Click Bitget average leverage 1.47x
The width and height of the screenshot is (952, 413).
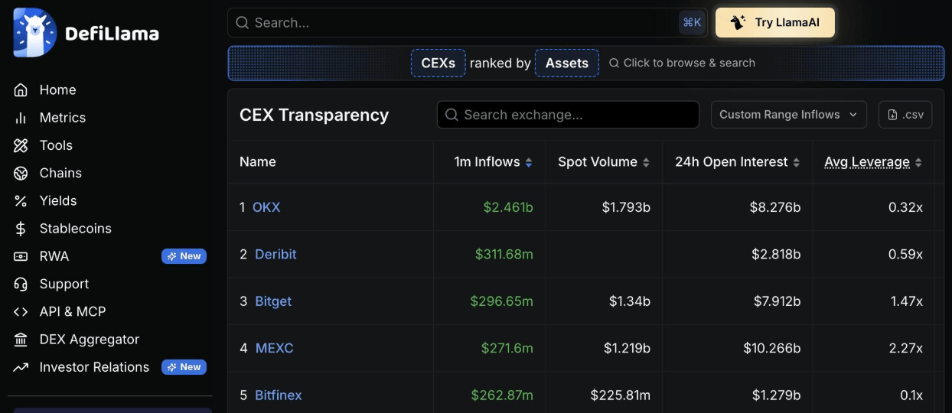pyautogui.click(x=907, y=301)
